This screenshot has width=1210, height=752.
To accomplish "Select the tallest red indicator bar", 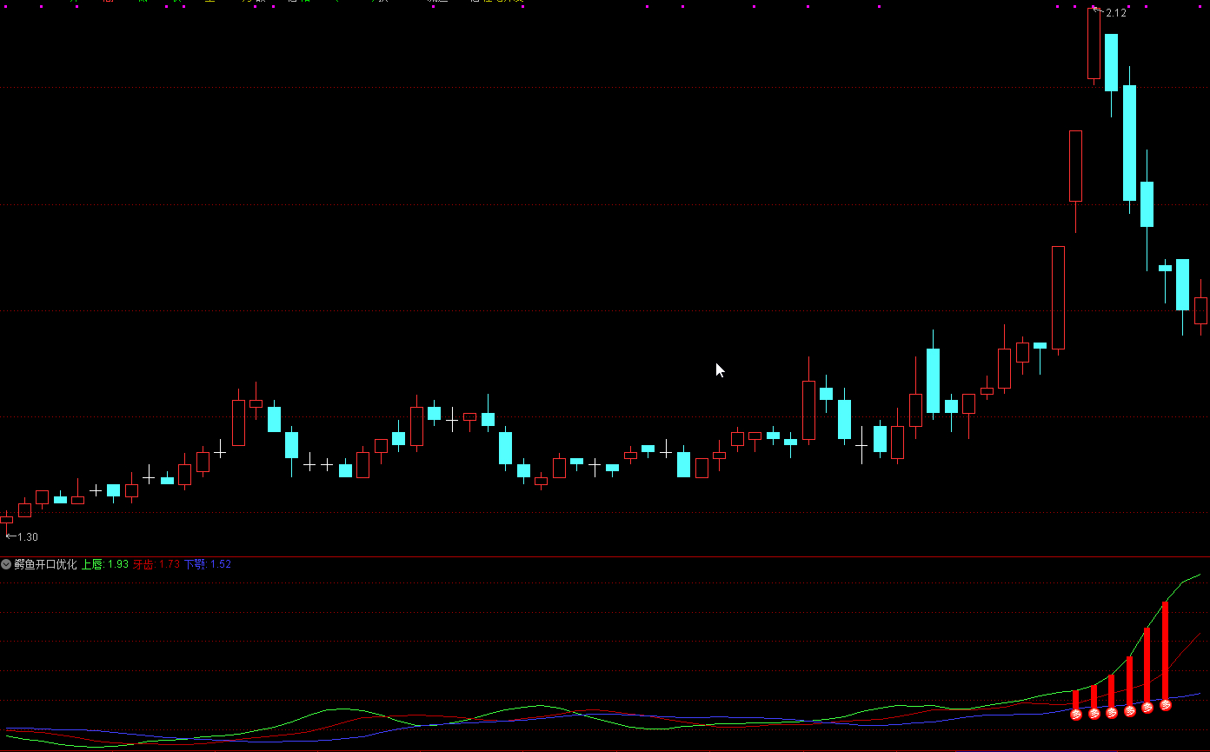I will [x=1166, y=649].
